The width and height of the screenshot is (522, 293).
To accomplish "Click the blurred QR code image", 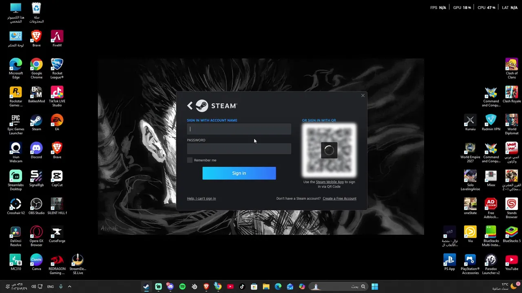I will click(329, 150).
